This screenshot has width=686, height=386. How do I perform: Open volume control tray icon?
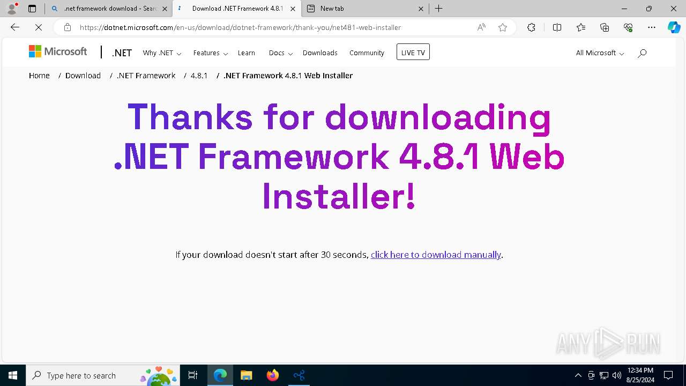tap(617, 375)
